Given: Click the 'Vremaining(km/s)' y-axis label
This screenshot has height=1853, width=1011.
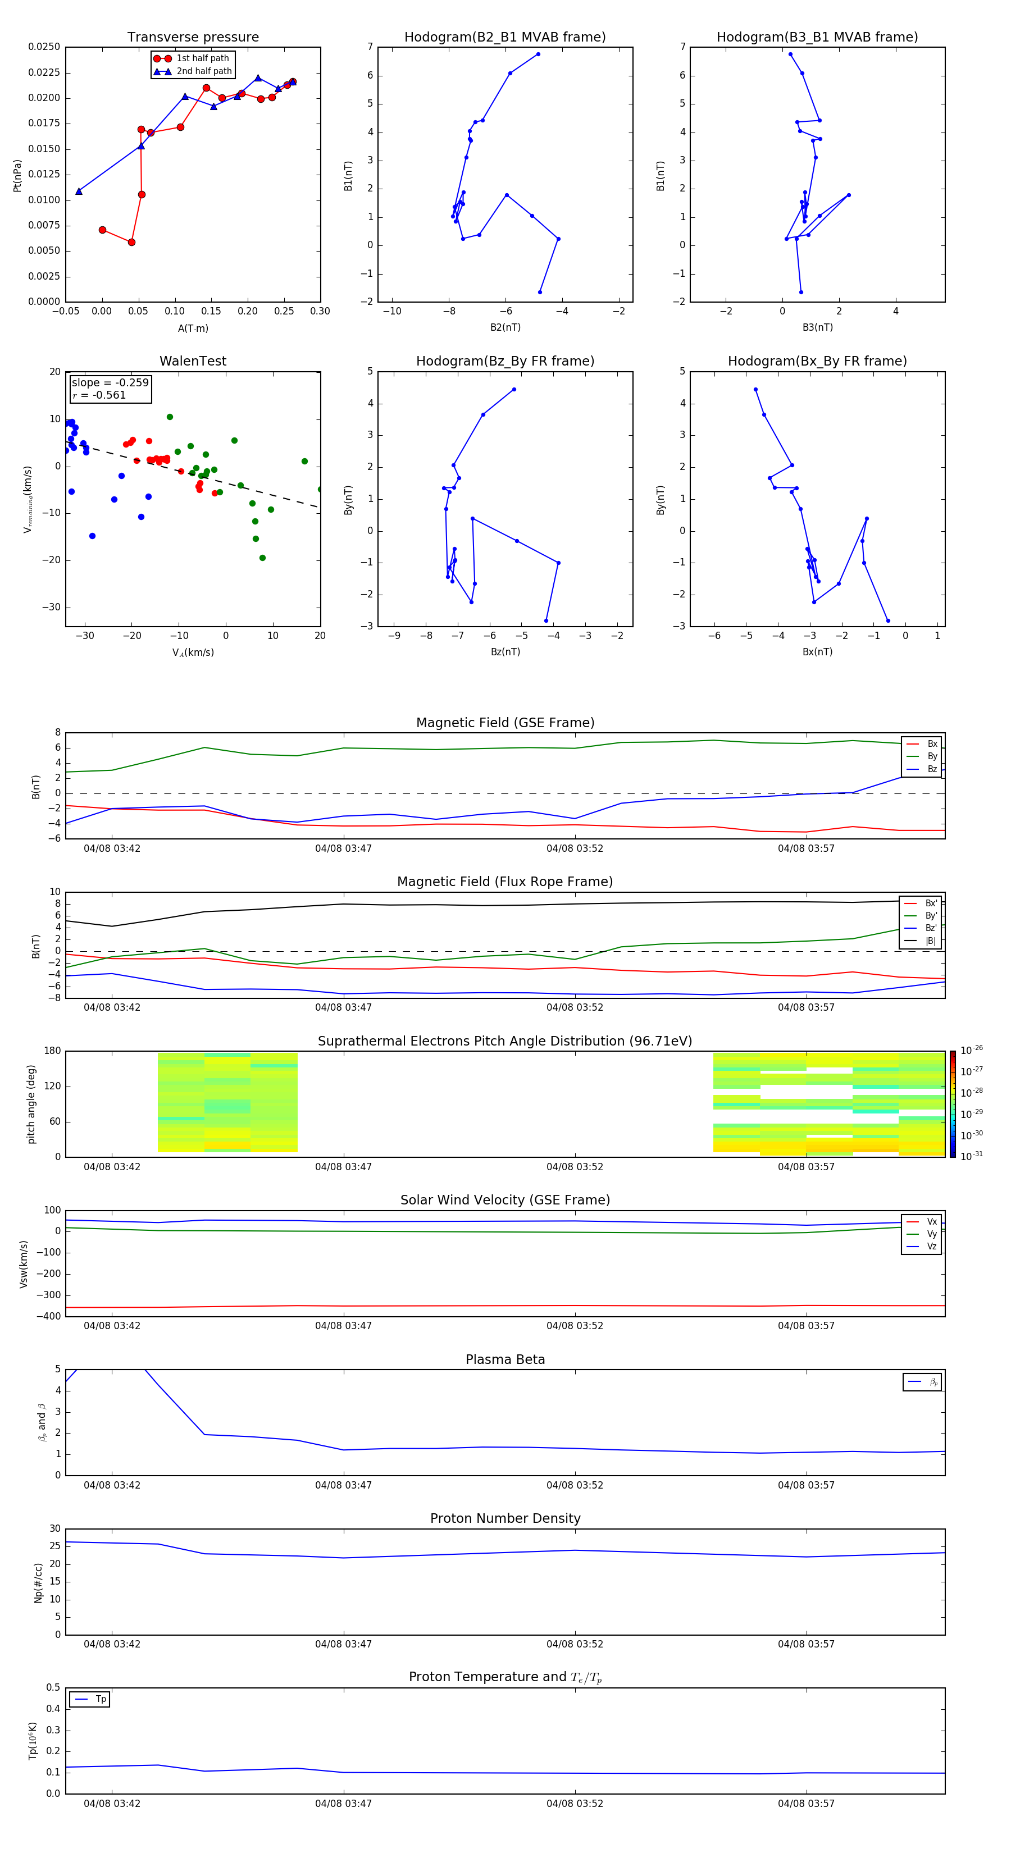Looking at the screenshot, I should point(28,499).
